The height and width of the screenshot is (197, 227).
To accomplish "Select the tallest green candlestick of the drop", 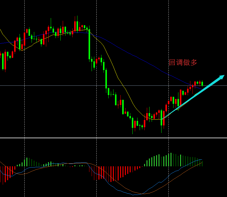I will coord(89,44).
